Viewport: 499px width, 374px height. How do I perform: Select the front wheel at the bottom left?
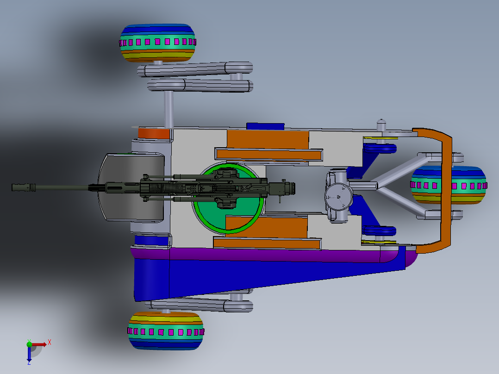166,331
